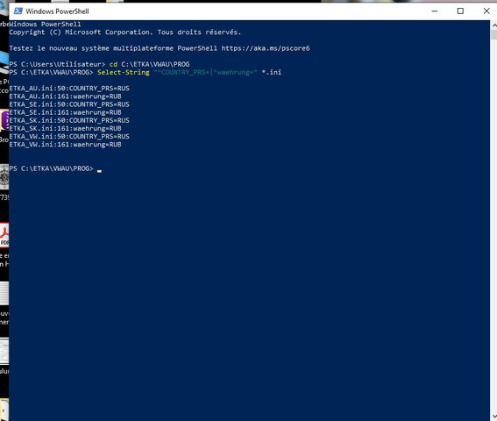
Task: Open the PowerShell system menu icon
Action: [x=18, y=11]
